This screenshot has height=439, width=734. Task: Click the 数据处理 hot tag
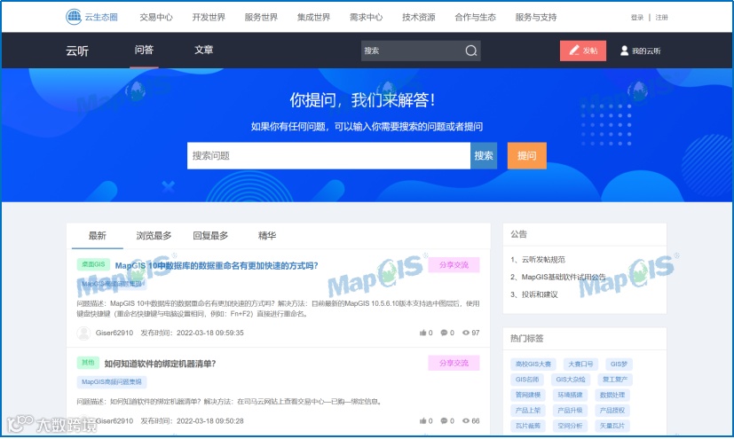point(612,395)
